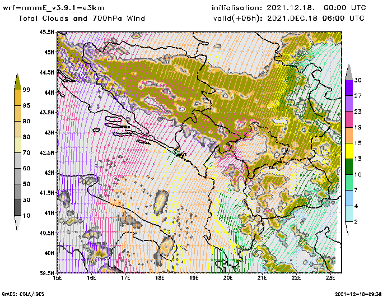The height and width of the screenshot is (297, 392).
Task: Select the 'valid(+06h): 2021.DEC.18 06:00 UTC' line
Action: pos(289,18)
